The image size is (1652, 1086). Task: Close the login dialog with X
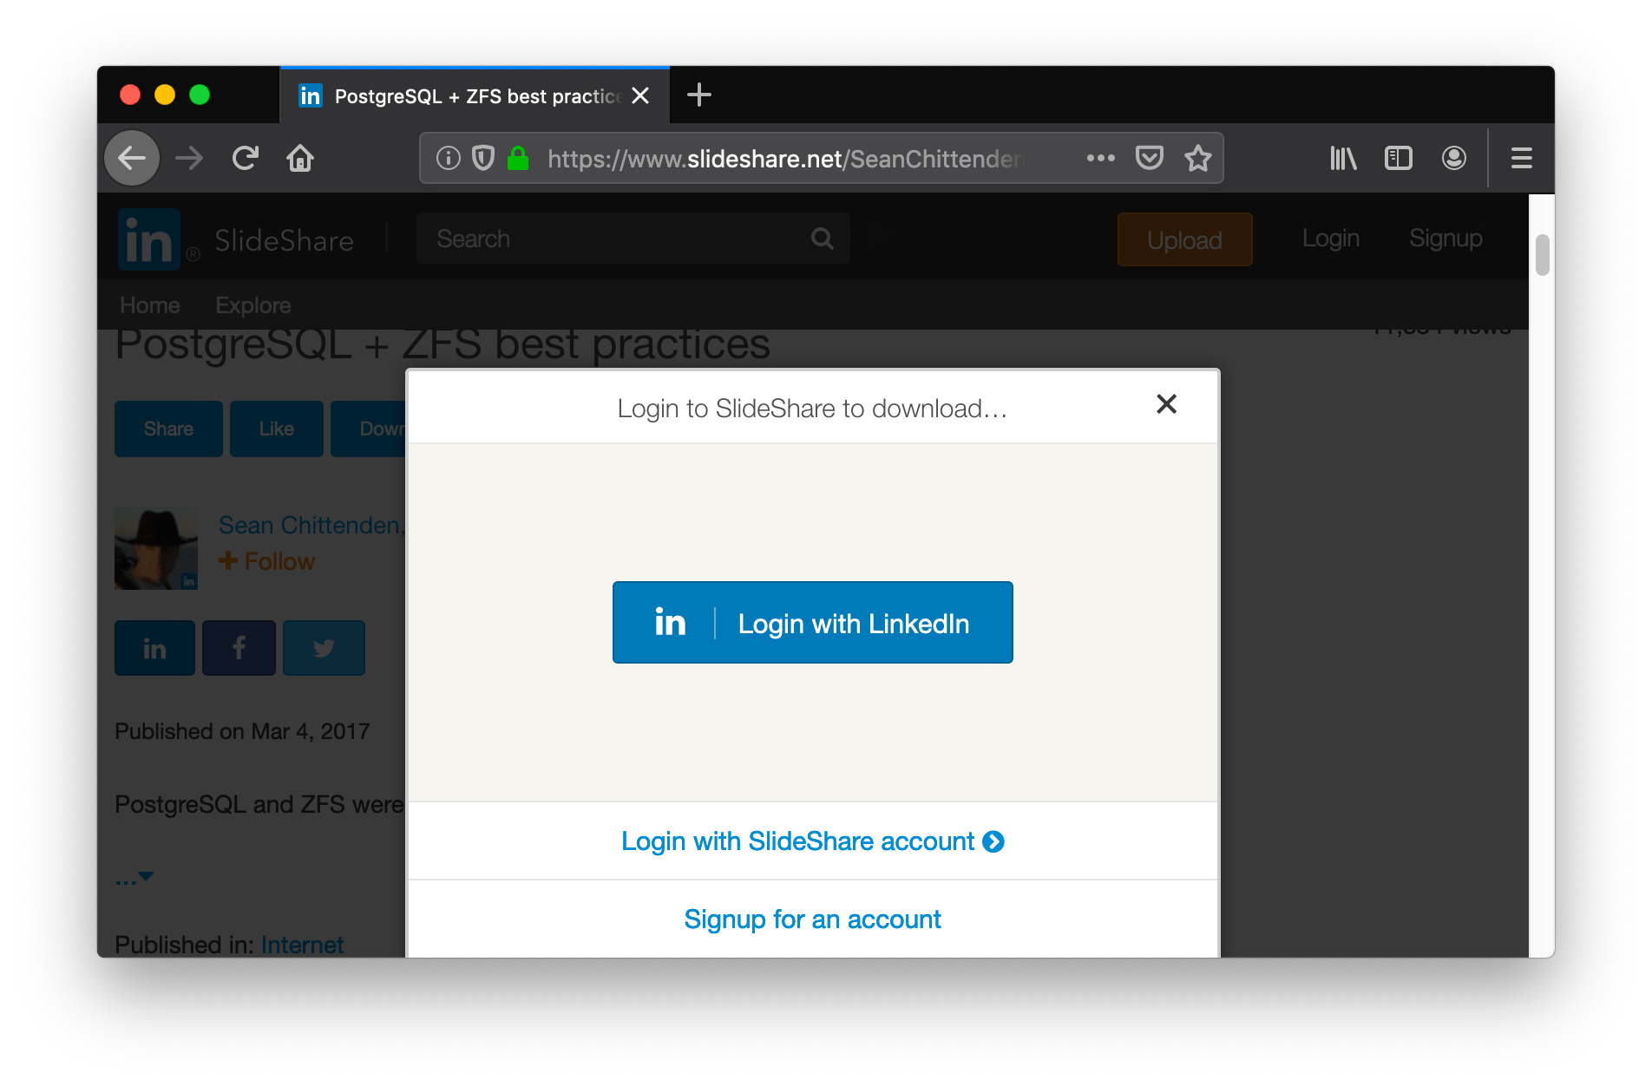[x=1166, y=404]
